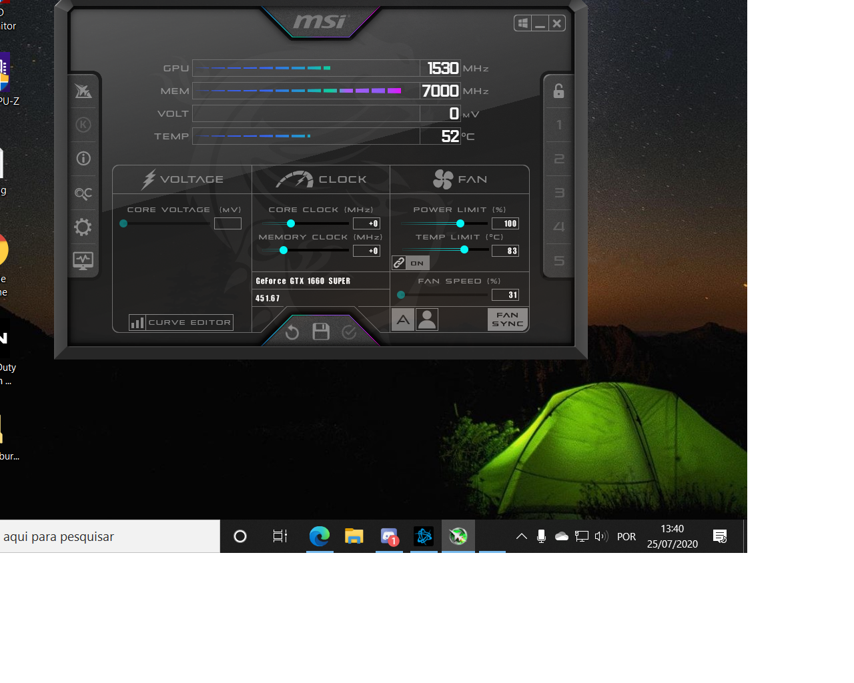Viewport: 854px width, 683px height.
Task: Click the Memory Clock offset field
Action: 366,251
